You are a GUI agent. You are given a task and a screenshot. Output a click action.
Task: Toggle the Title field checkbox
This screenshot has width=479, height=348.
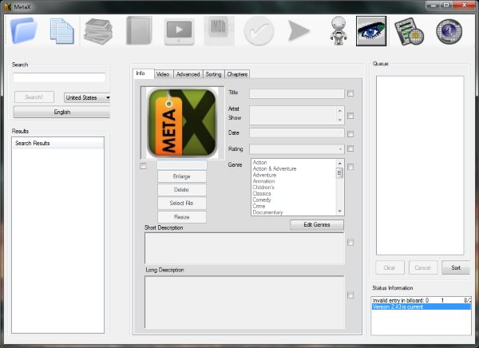coord(350,93)
